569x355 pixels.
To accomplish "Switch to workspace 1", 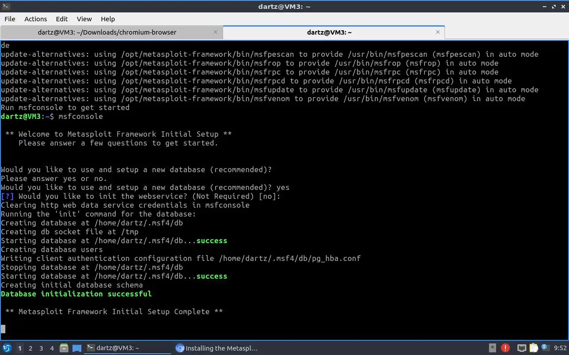I will 20,348.
